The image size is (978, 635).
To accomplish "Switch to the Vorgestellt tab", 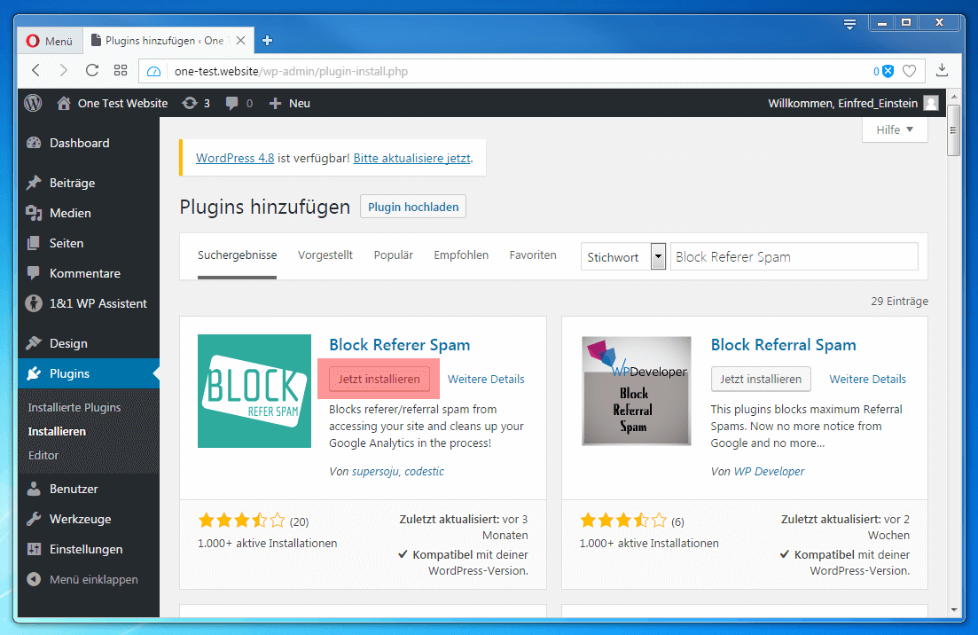I will click(x=325, y=255).
